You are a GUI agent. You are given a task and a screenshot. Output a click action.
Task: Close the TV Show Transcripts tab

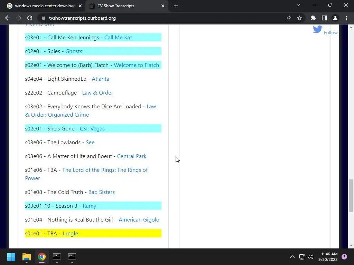[163, 6]
